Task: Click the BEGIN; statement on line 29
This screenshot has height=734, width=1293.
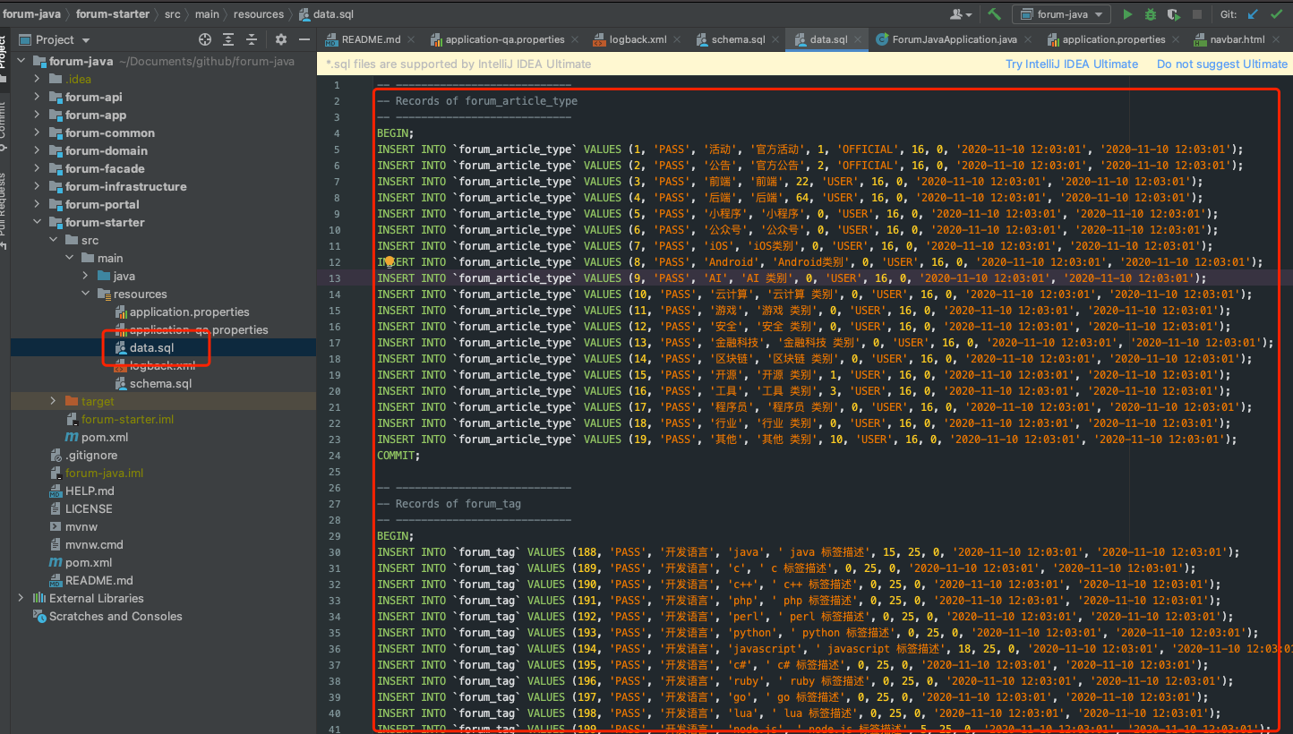Action: (395, 535)
